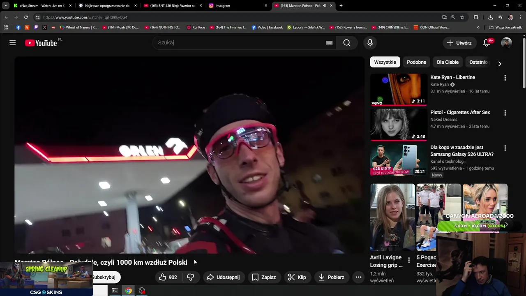The image size is (526, 296).
Task: Open the YouTube account avatar menu
Action: (x=506, y=43)
